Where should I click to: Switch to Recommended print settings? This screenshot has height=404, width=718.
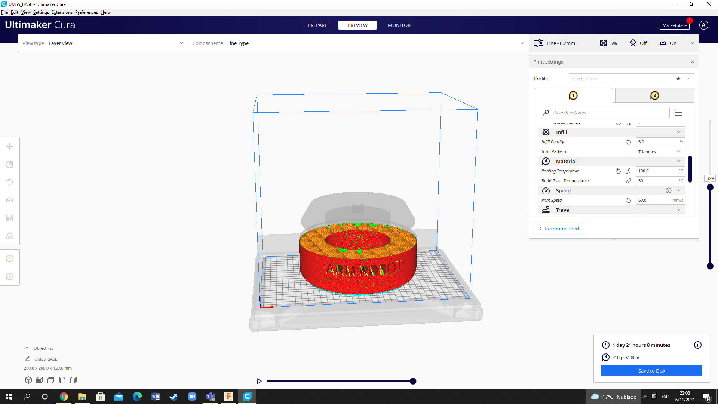(x=558, y=229)
